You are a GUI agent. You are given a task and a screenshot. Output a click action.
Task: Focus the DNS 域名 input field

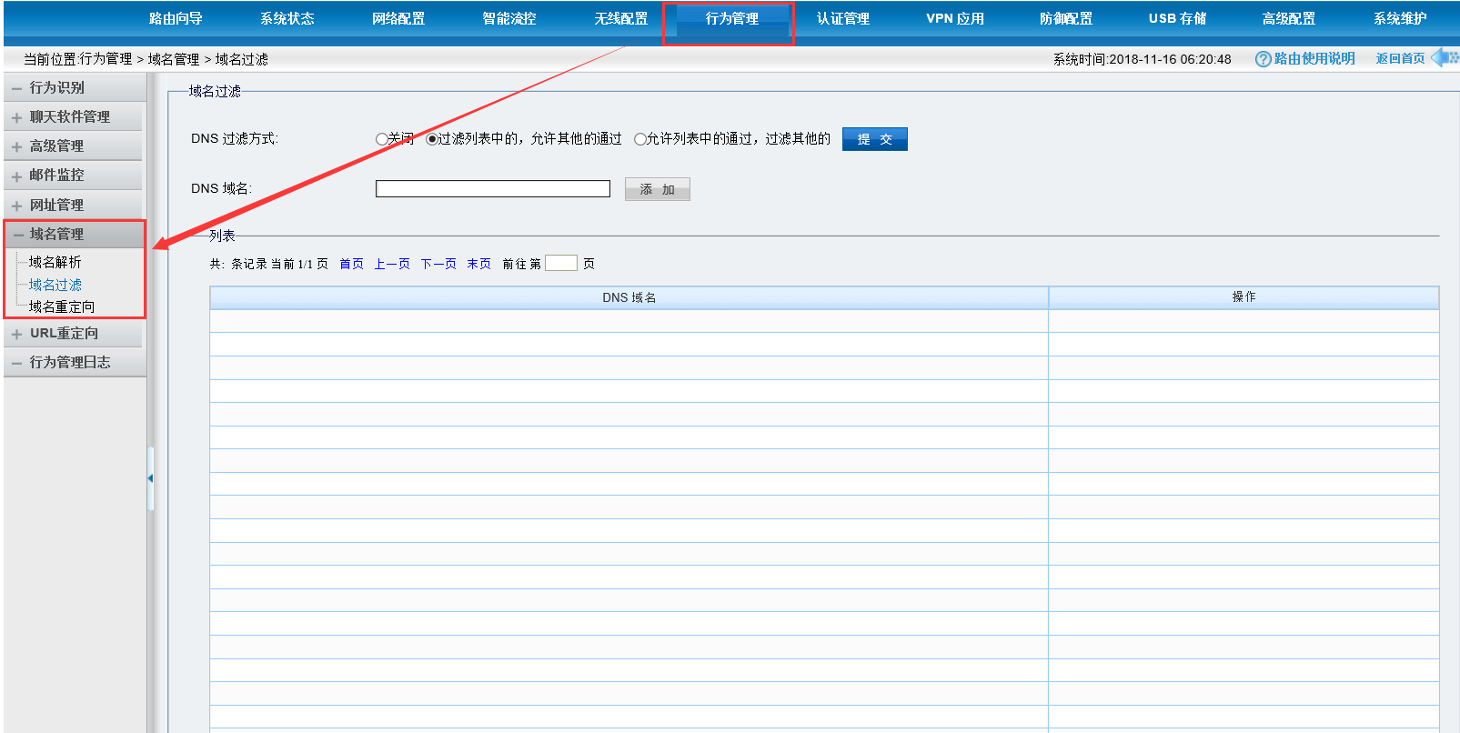click(493, 188)
